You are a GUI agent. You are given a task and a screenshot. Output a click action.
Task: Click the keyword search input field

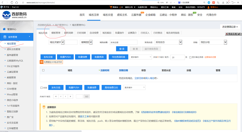pyautogui.click(x=71, y=42)
